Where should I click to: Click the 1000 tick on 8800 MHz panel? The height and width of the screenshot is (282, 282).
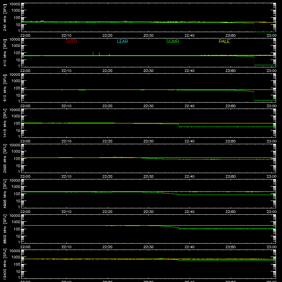coord(16,222)
